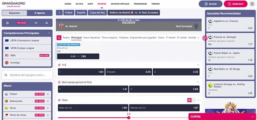
Task: Go back with the left chevron button
Action: pos(59,13)
